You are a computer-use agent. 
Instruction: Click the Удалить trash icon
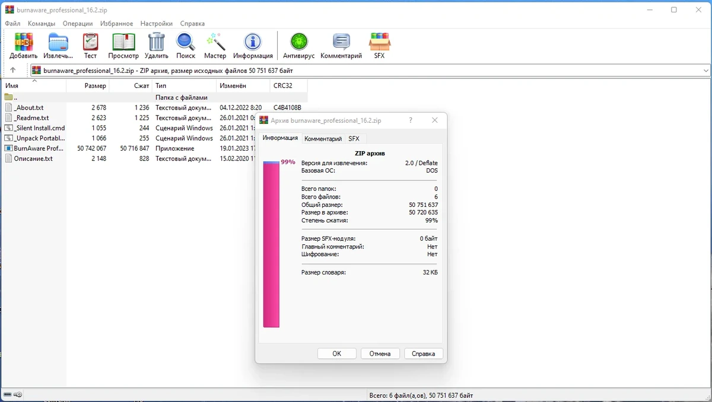coord(157,46)
